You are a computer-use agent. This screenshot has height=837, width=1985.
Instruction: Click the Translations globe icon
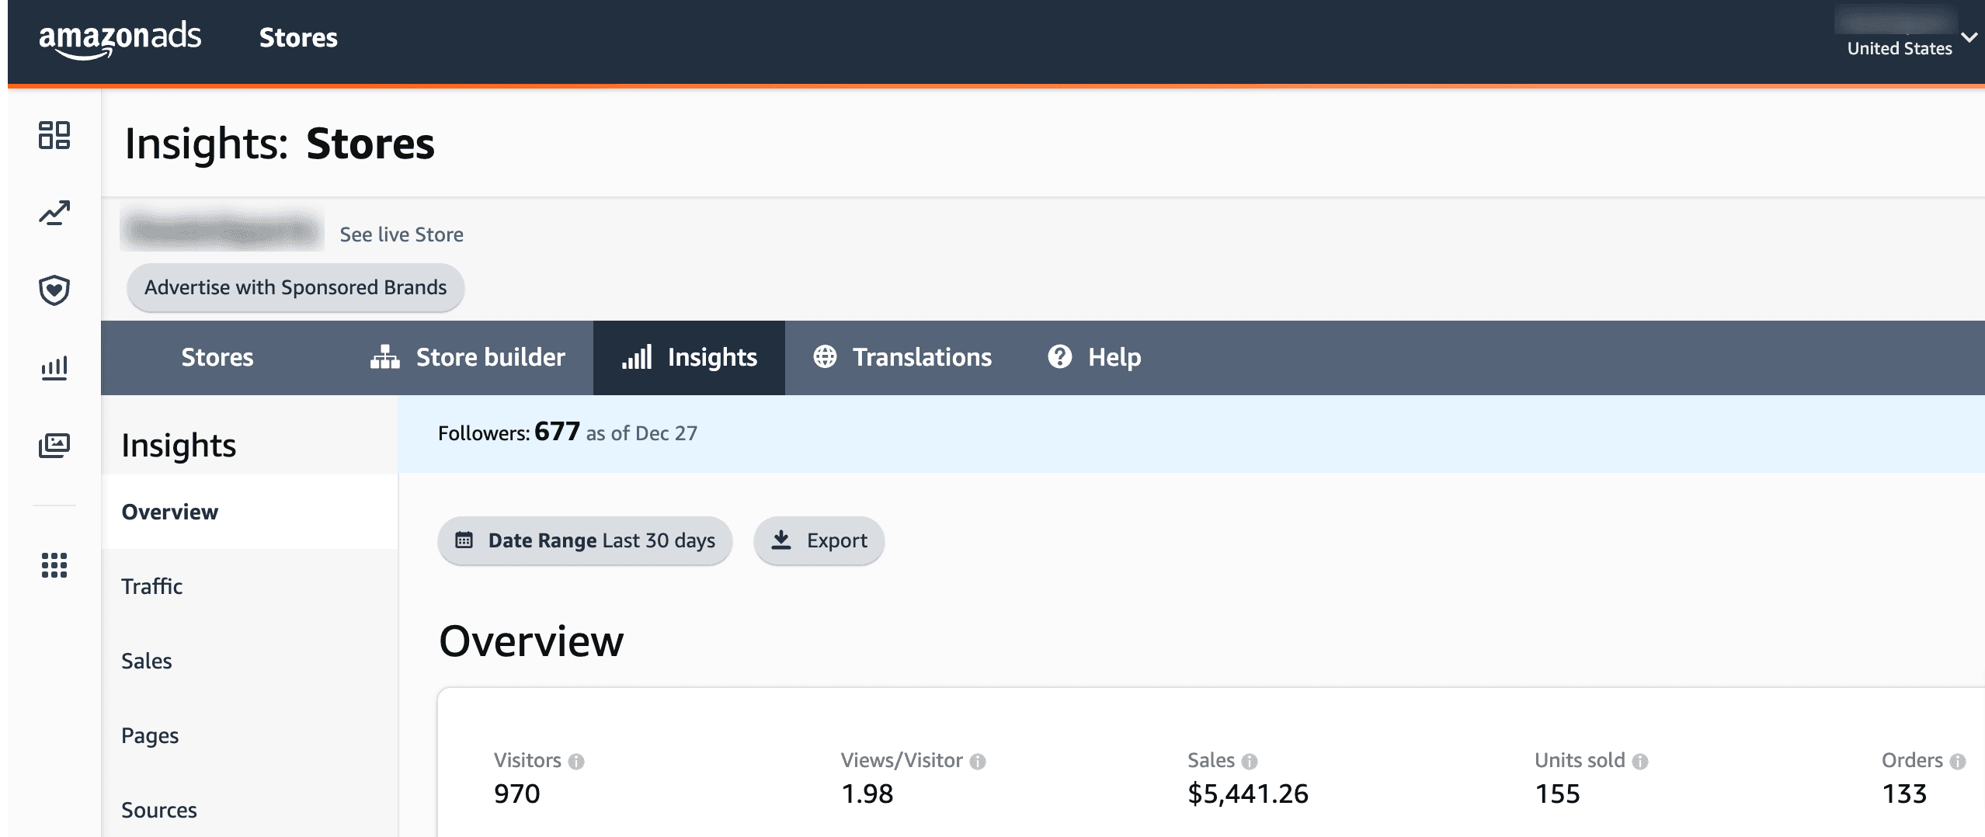[825, 356]
